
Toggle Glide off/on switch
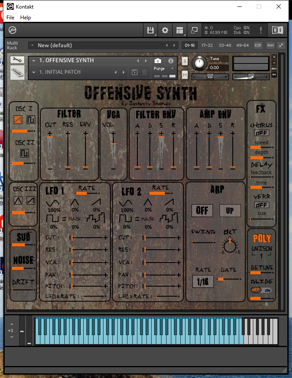262,290
